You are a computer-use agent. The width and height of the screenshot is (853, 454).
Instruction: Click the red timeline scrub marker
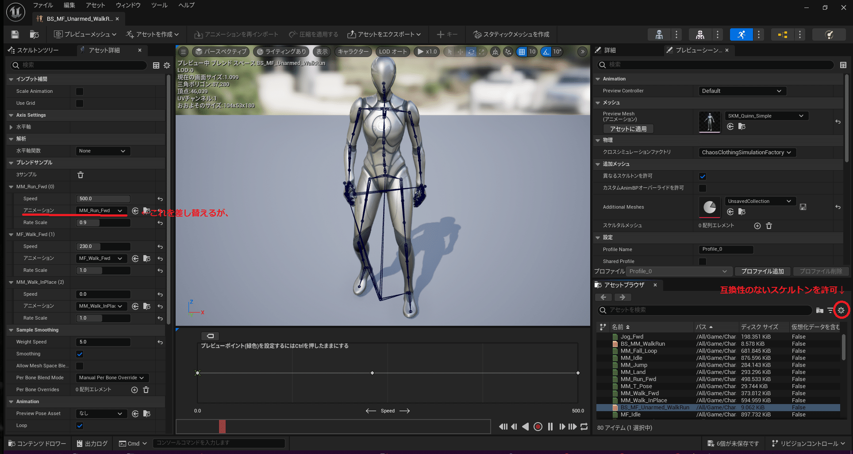tap(222, 427)
